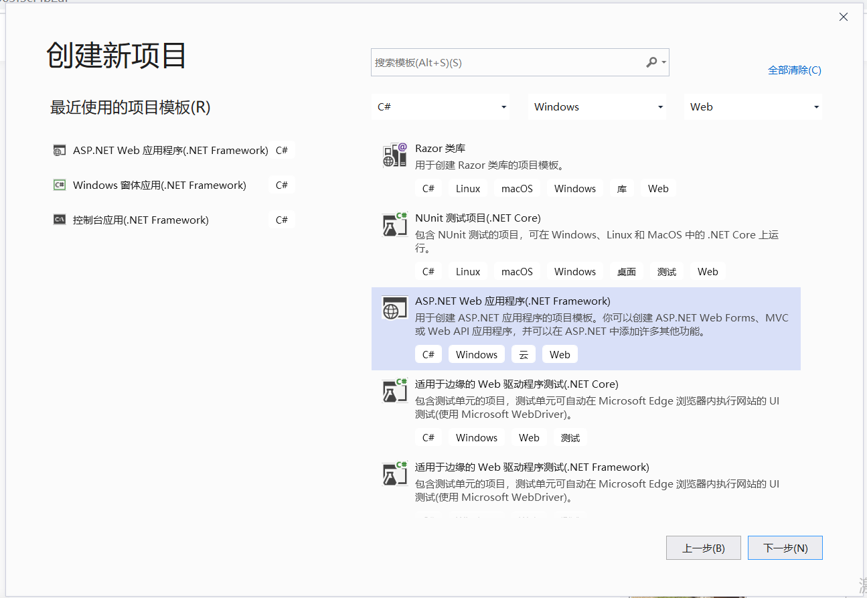867x598 pixels.
Task: Click the Windows 窗体应用 template icon
Action: [60, 184]
